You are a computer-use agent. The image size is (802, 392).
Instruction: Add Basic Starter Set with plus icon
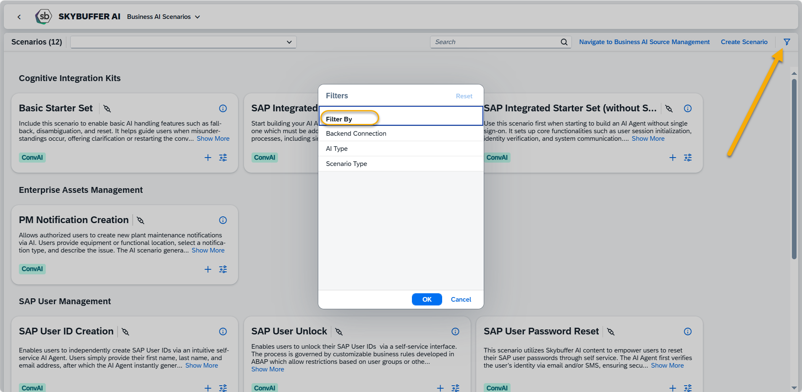click(x=208, y=158)
